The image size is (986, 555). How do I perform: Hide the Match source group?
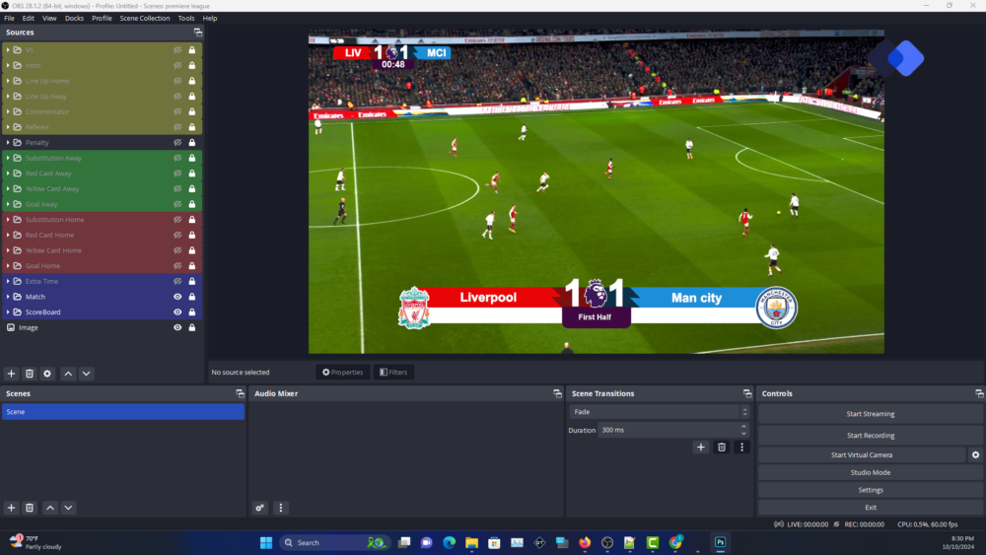pyautogui.click(x=177, y=297)
